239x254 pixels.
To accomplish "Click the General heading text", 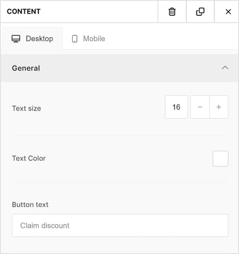I will tap(26, 68).
